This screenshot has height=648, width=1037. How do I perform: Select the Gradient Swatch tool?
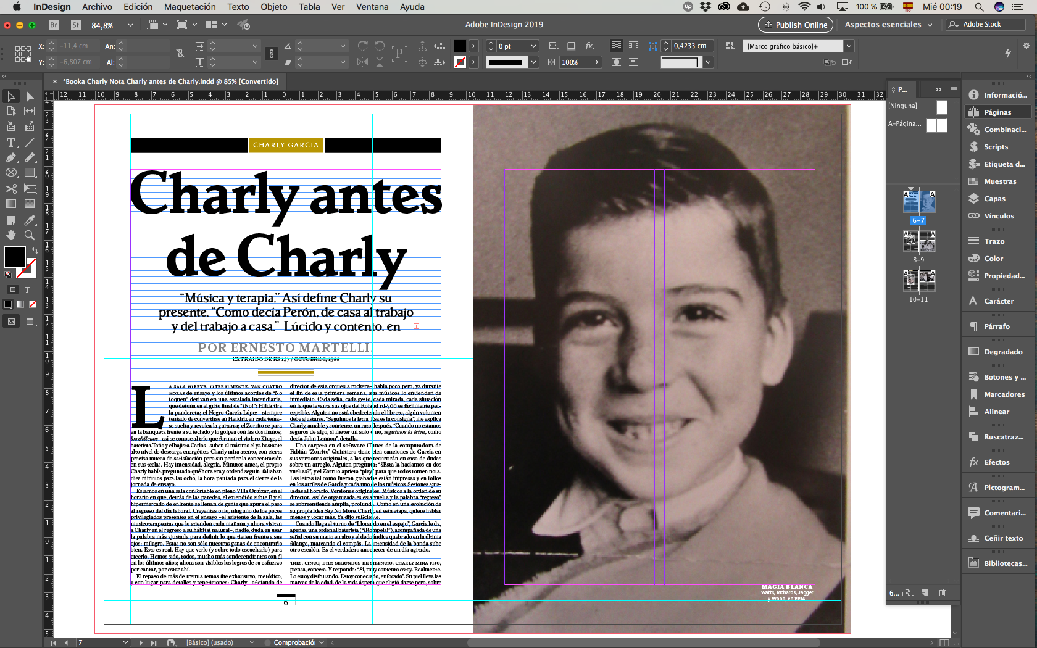[11, 204]
